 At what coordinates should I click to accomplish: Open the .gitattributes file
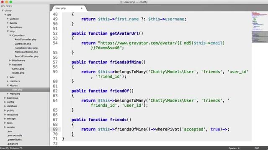pos(14,140)
